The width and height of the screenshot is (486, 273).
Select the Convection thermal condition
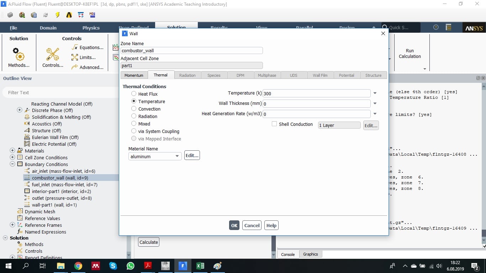tap(134, 109)
